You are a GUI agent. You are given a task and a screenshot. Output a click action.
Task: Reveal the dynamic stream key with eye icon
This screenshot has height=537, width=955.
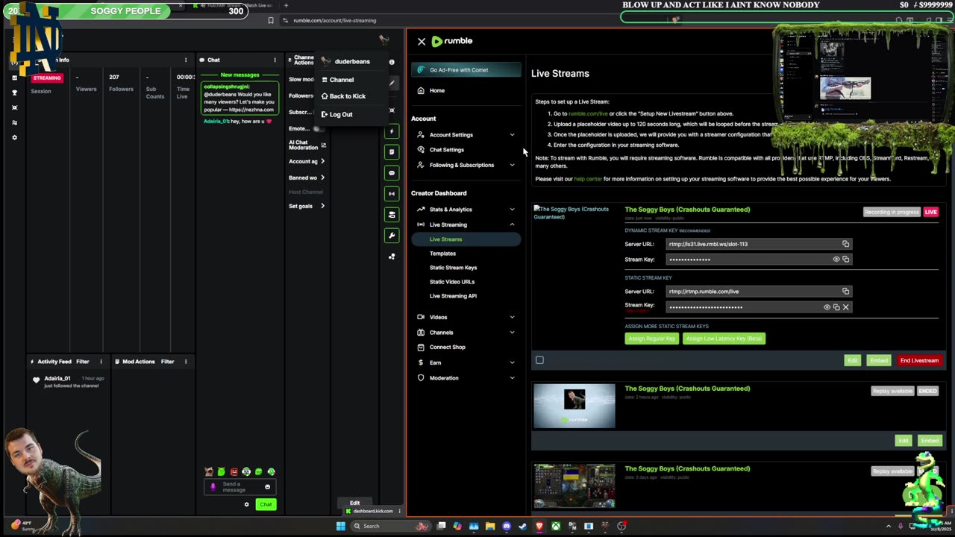coord(836,260)
